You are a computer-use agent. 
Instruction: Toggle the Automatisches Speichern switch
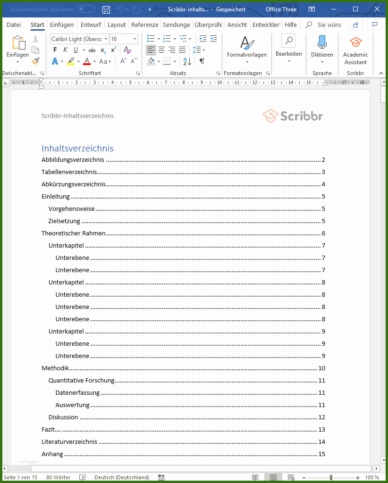[x=86, y=9]
